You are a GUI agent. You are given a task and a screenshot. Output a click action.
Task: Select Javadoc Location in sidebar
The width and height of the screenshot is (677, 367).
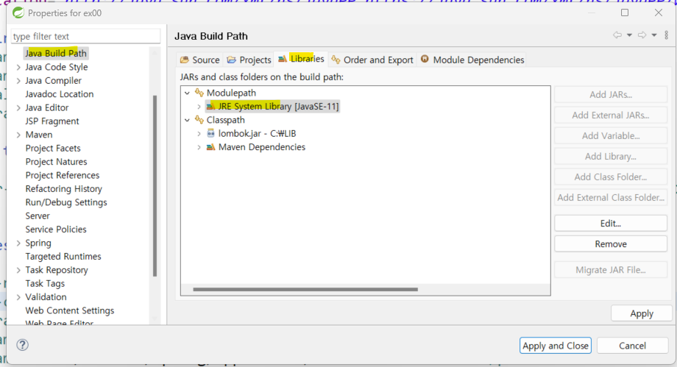pyautogui.click(x=59, y=93)
